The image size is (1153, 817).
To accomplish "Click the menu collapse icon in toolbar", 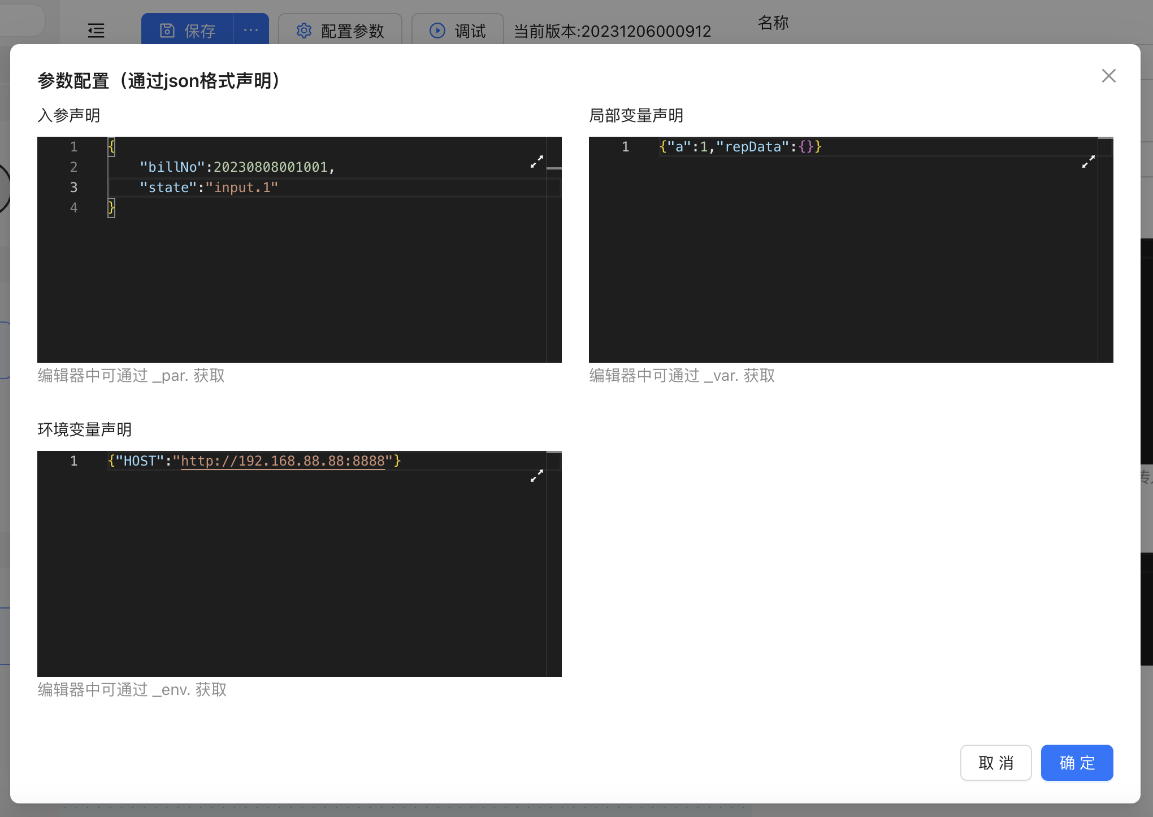I will point(96,31).
